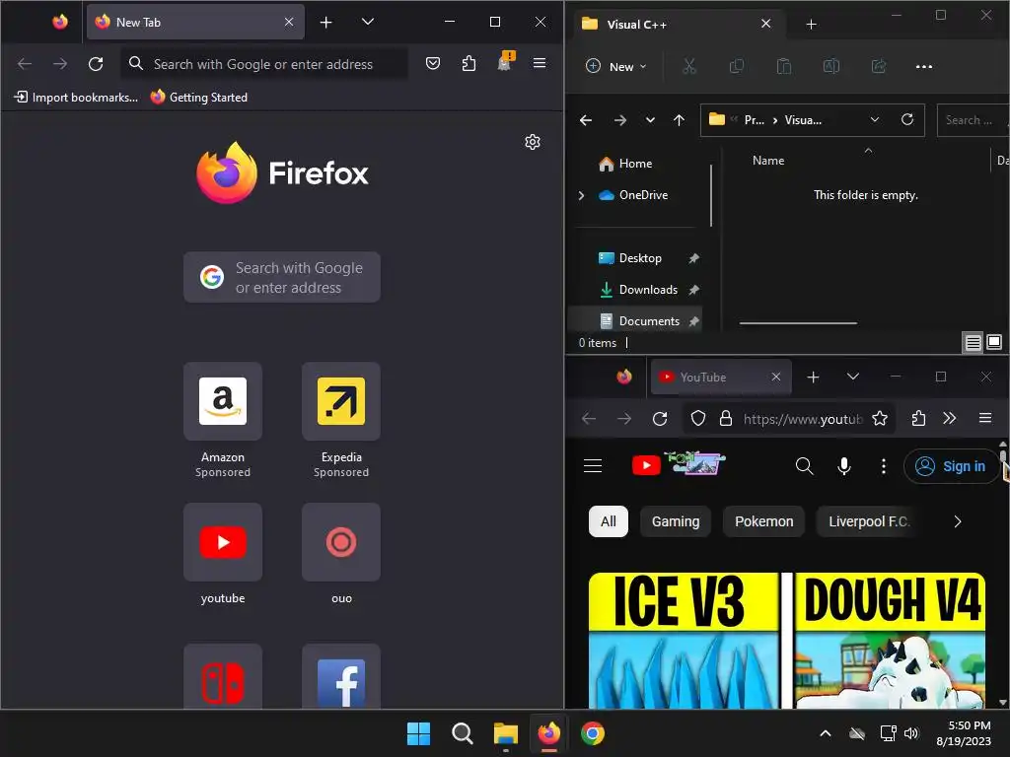This screenshot has width=1010, height=757.
Task: Switch Explorer to large thumbnails view toggle
Action: tap(994, 342)
